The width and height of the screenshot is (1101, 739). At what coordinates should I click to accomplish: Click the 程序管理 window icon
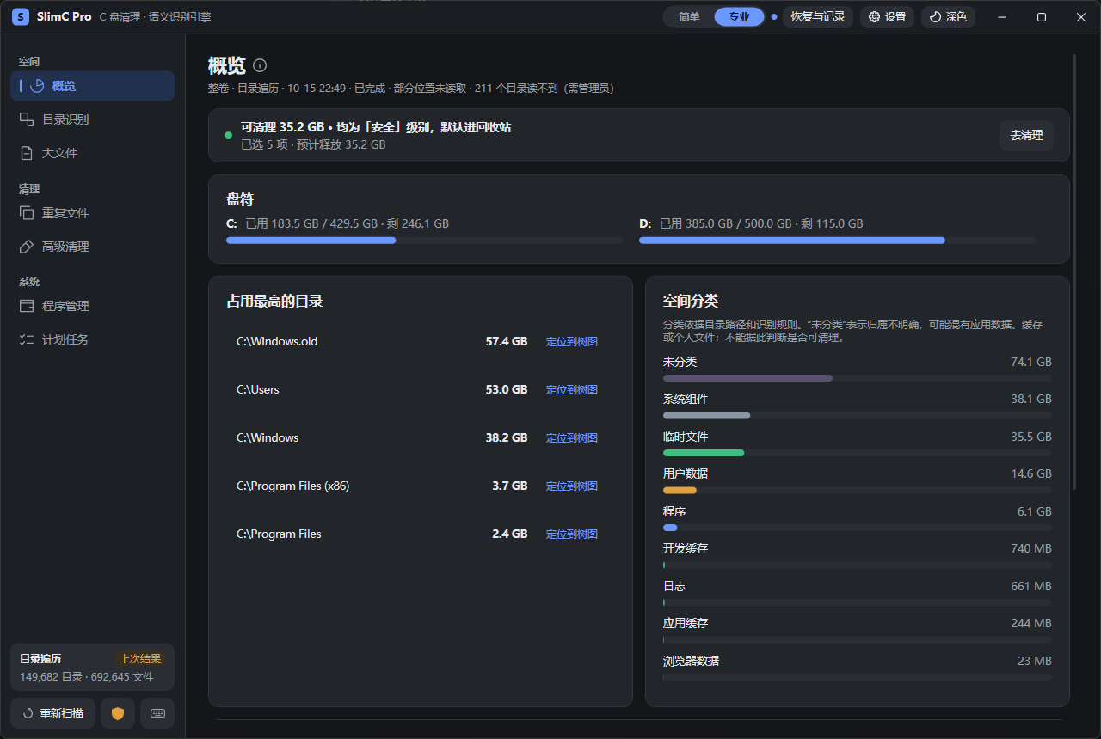[x=27, y=306]
